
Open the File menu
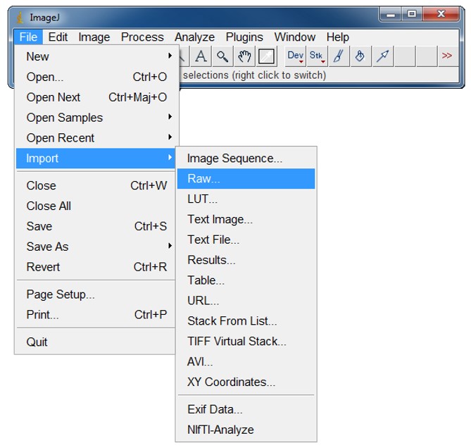pyautogui.click(x=28, y=37)
